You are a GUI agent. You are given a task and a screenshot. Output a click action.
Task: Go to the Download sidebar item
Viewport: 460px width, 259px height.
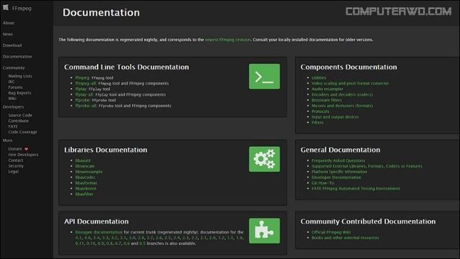(x=12, y=45)
